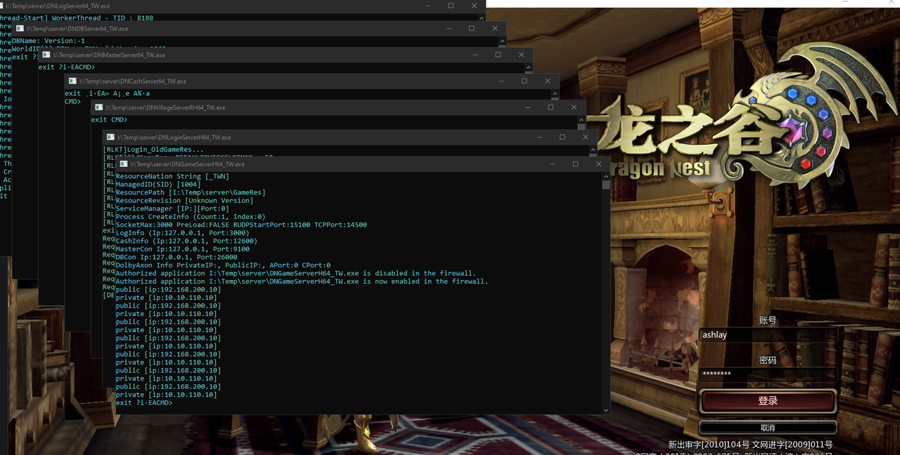Click the DNGameServerH64_TW.exe title bar text
Image resolution: width=900 pixels, height=455 pixels.
187,164
